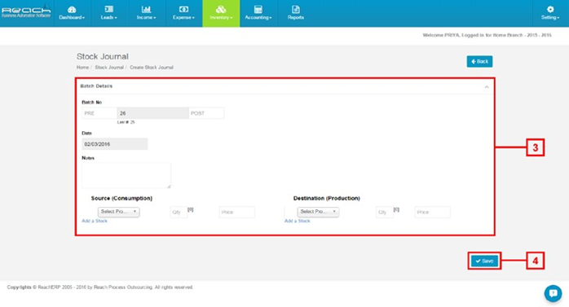Image resolution: width=569 pixels, height=307 pixels.
Task: Open the Dashboard menu
Action: 72,13
